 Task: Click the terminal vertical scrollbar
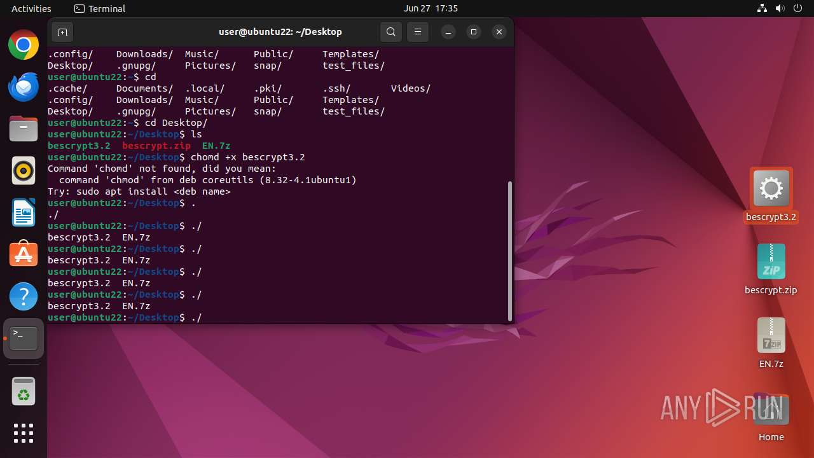510,251
